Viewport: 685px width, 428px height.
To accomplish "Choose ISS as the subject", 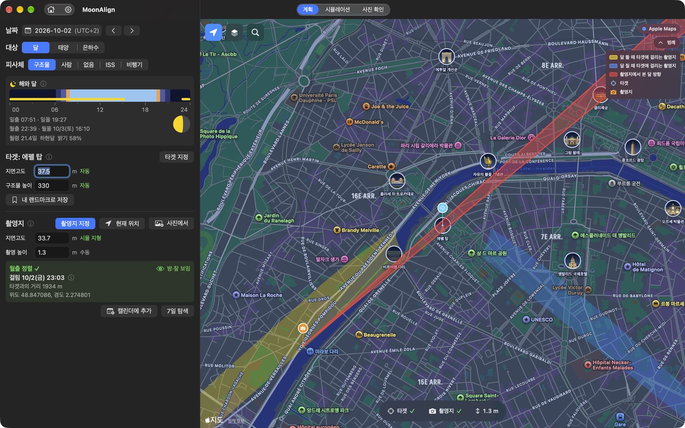I will (x=110, y=65).
